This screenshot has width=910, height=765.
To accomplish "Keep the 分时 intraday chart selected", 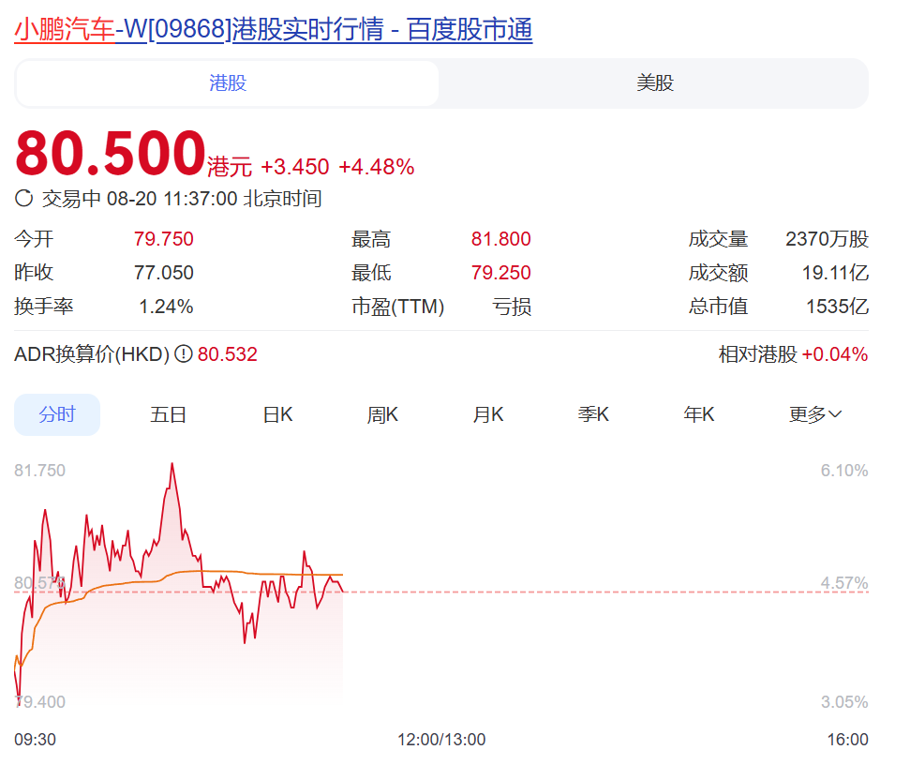I will tap(57, 413).
